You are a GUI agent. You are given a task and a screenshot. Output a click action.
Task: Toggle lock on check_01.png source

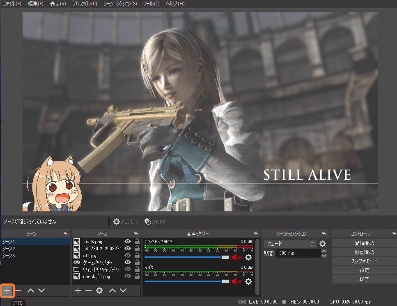pyautogui.click(x=137, y=276)
